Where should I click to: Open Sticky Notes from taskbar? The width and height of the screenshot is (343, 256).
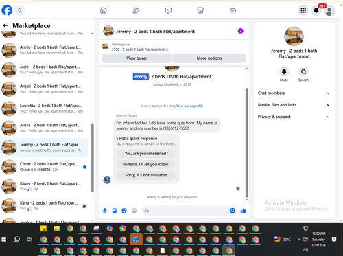pyautogui.click(x=43, y=229)
